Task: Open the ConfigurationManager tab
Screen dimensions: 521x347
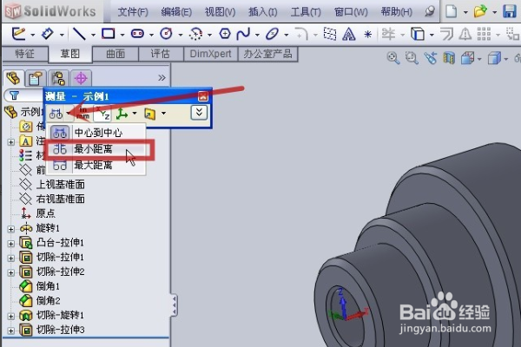Action: tap(58, 78)
